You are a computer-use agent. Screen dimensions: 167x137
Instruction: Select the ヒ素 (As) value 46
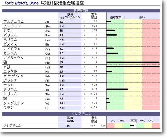pos(61,31)
